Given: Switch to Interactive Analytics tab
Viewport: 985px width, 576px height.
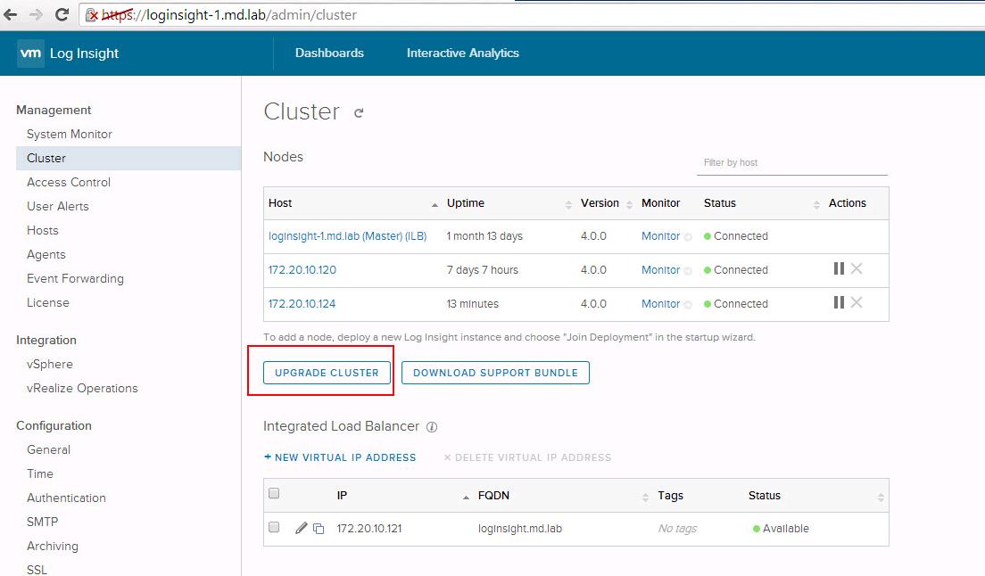Looking at the screenshot, I should coord(462,53).
